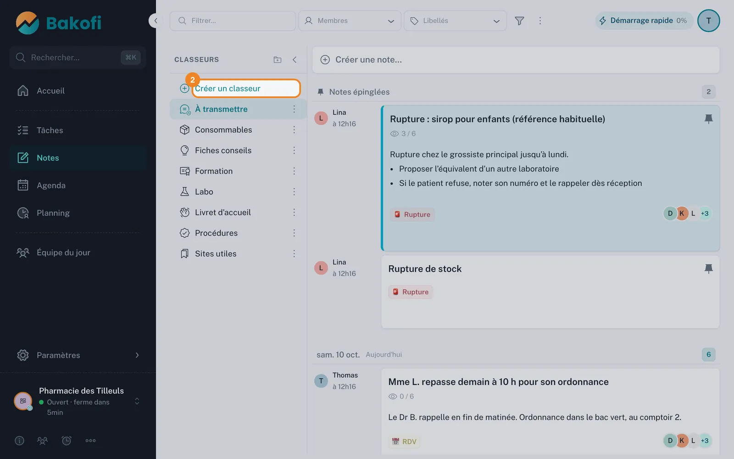Go to Accueil in the sidebar
This screenshot has width=734, height=459.
[x=78, y=91]
